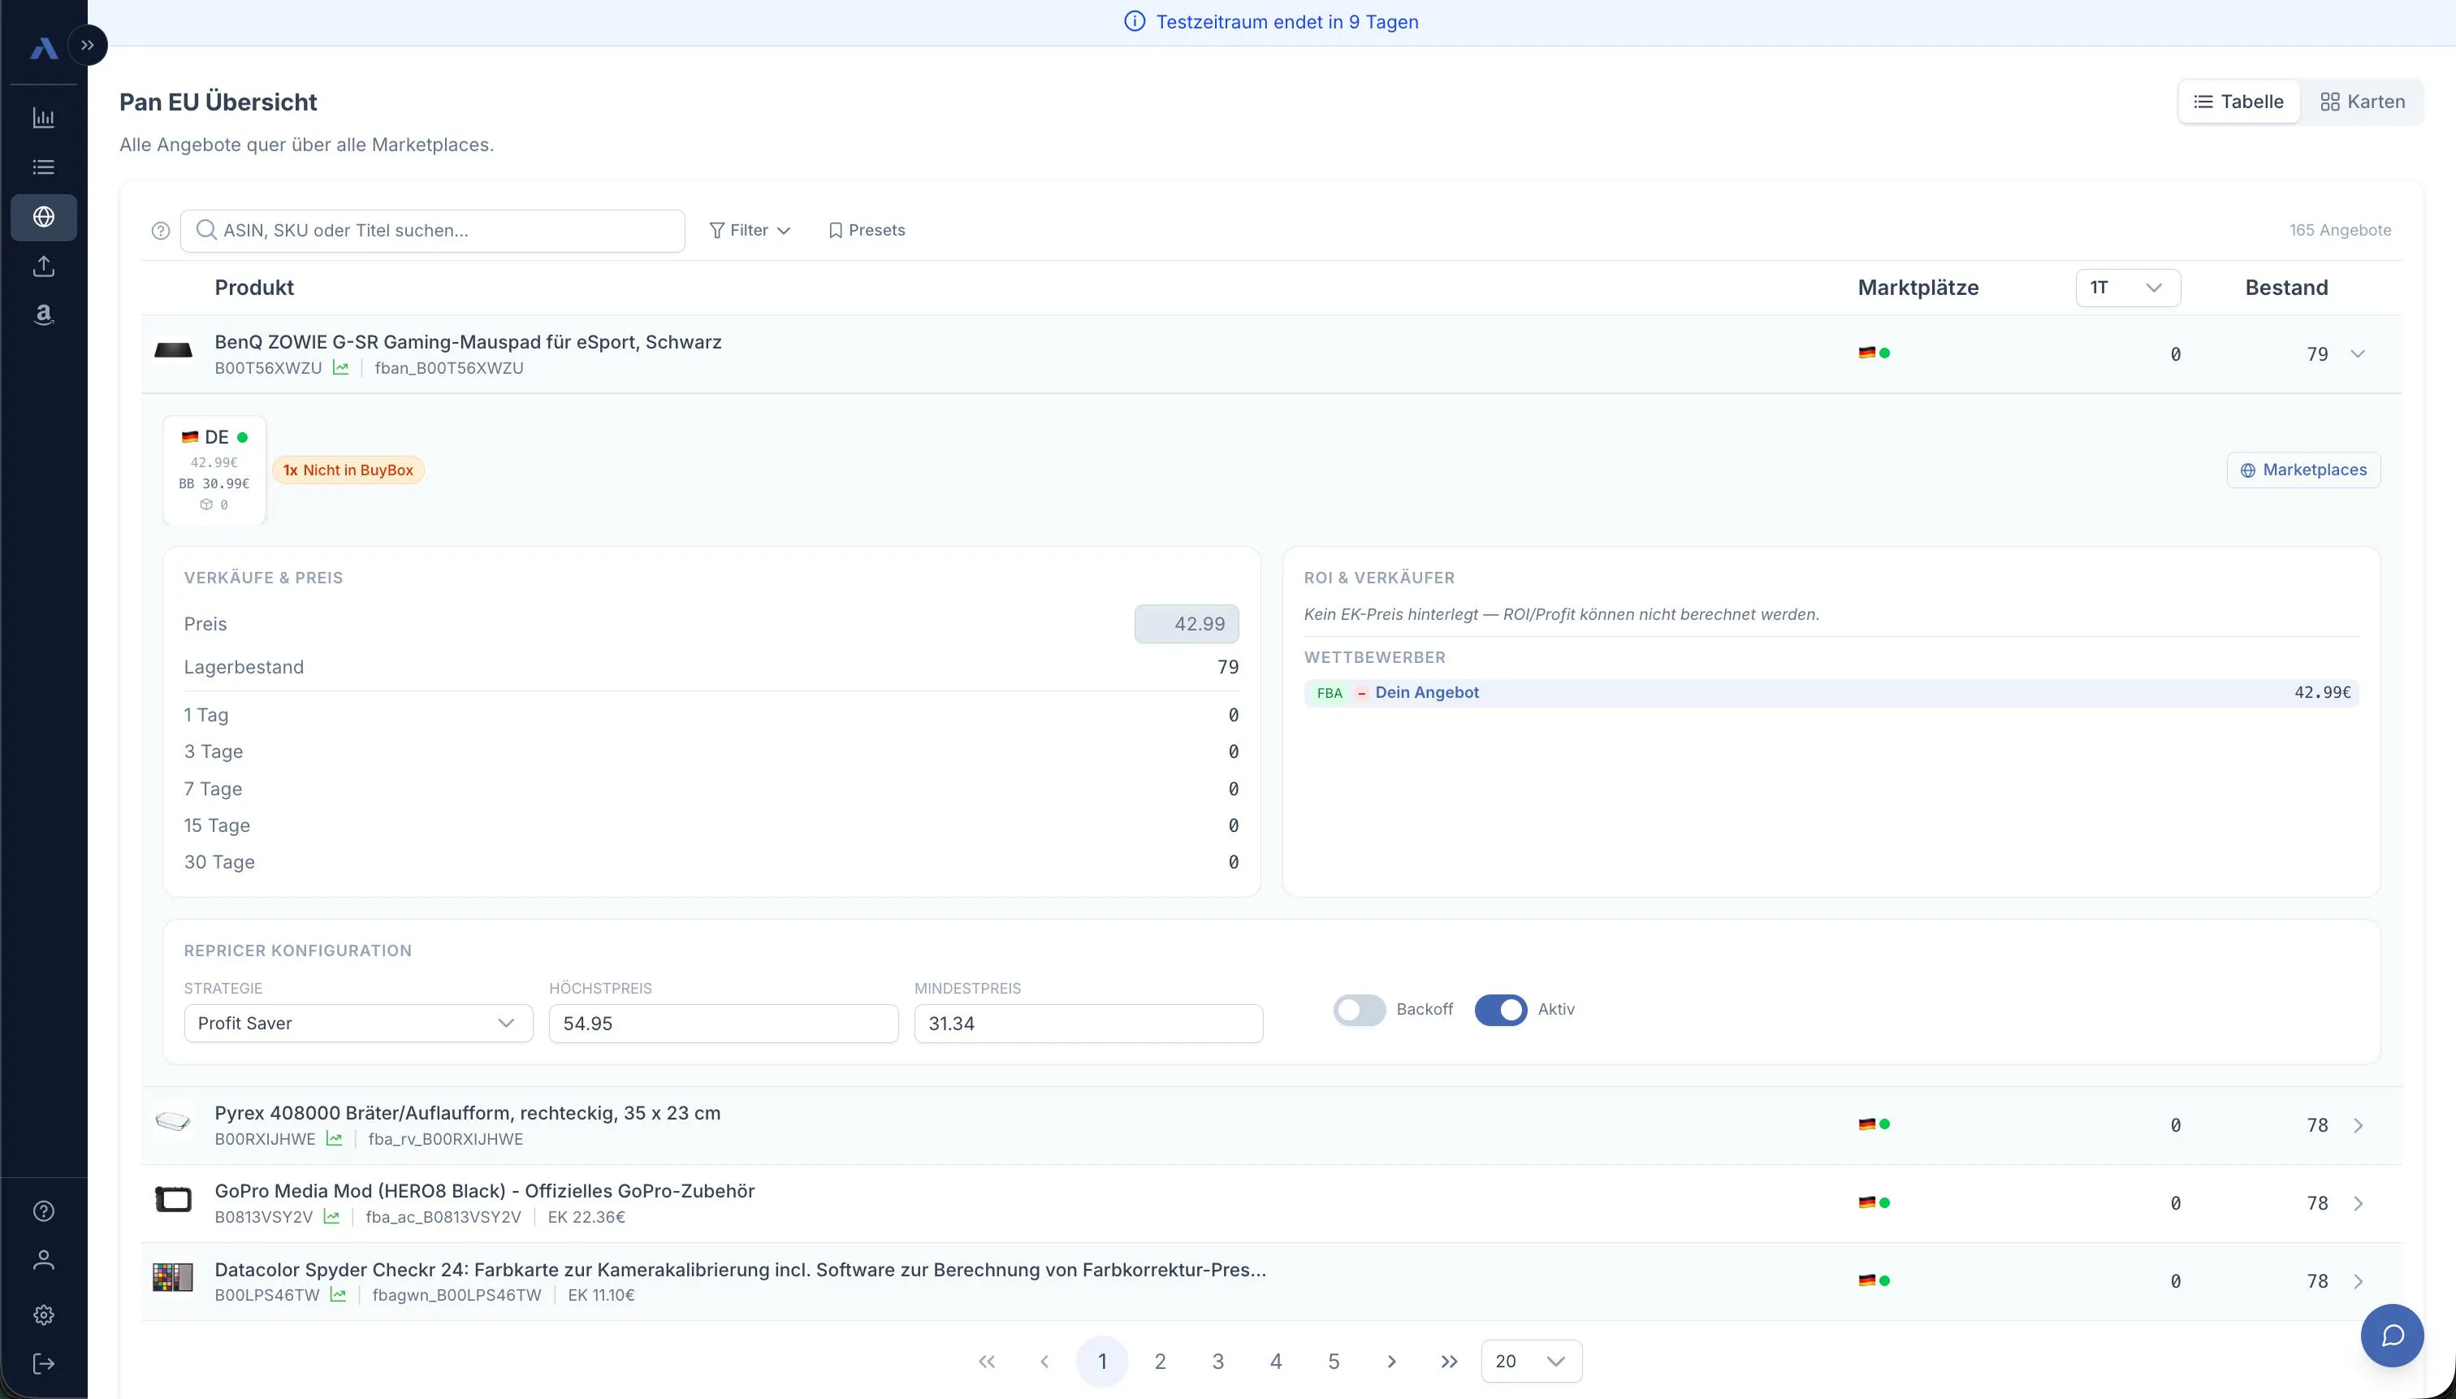Open the list view sidebar icon
The width and height of the screenshot is (2456, 1399).
click(43, 167)
